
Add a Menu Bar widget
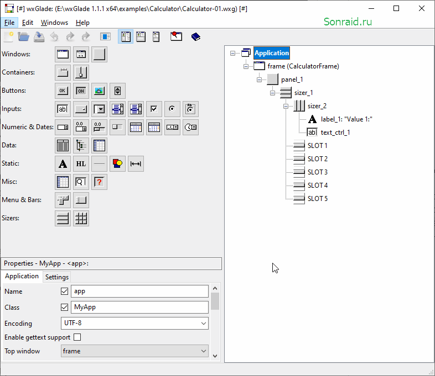(x=63, y=200)
